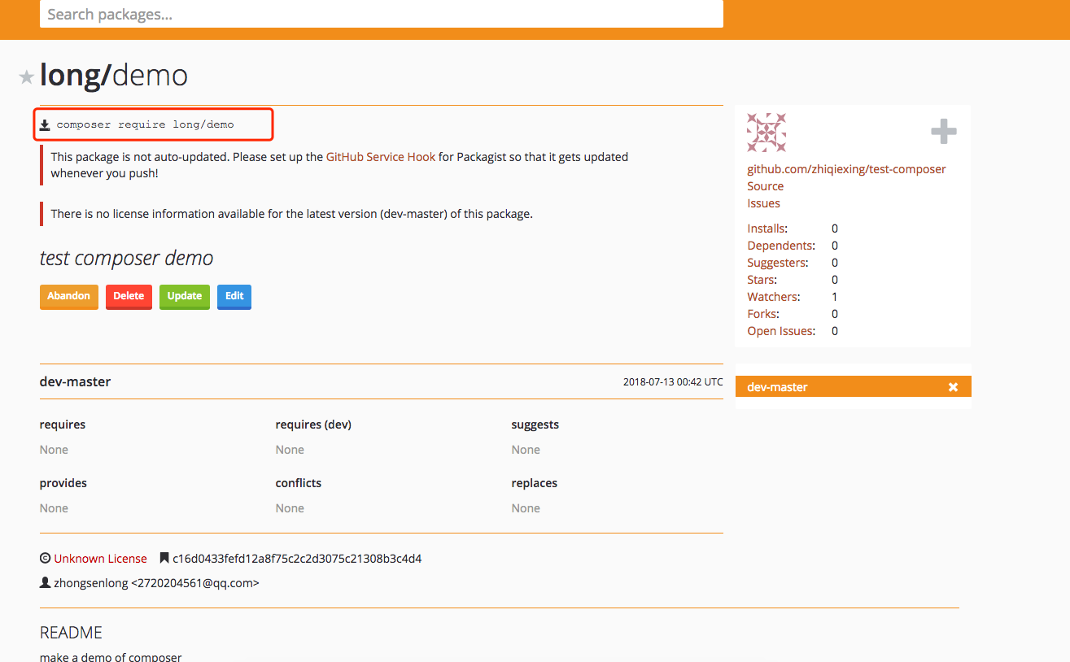Click the blue Edit button
The height and width of the screenshot is (662, 1070).
tap(234, 296)
